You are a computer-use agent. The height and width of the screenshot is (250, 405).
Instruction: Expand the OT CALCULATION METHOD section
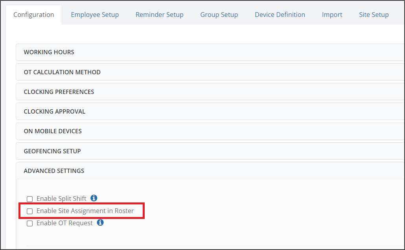(210, 72)
